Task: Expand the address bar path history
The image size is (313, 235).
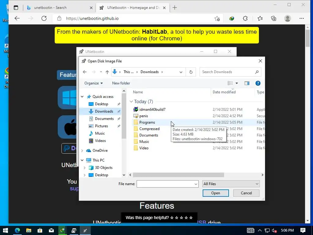Action: tap(181, 72)
